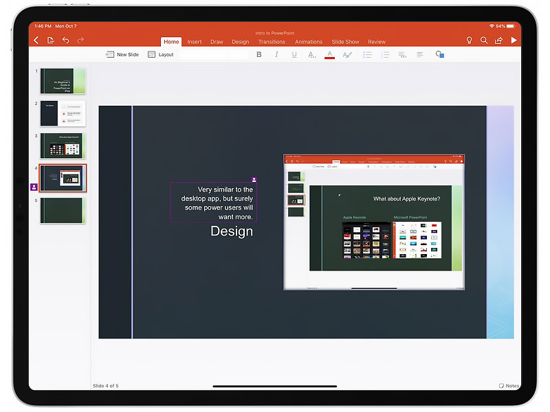Viewport: 550px width, 412px height.
Task: Start slideshow with the play icon
Action: (514, 41)
